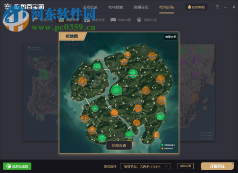Open 辅助设置 auxiliary settings

click(x=186, y=166)
